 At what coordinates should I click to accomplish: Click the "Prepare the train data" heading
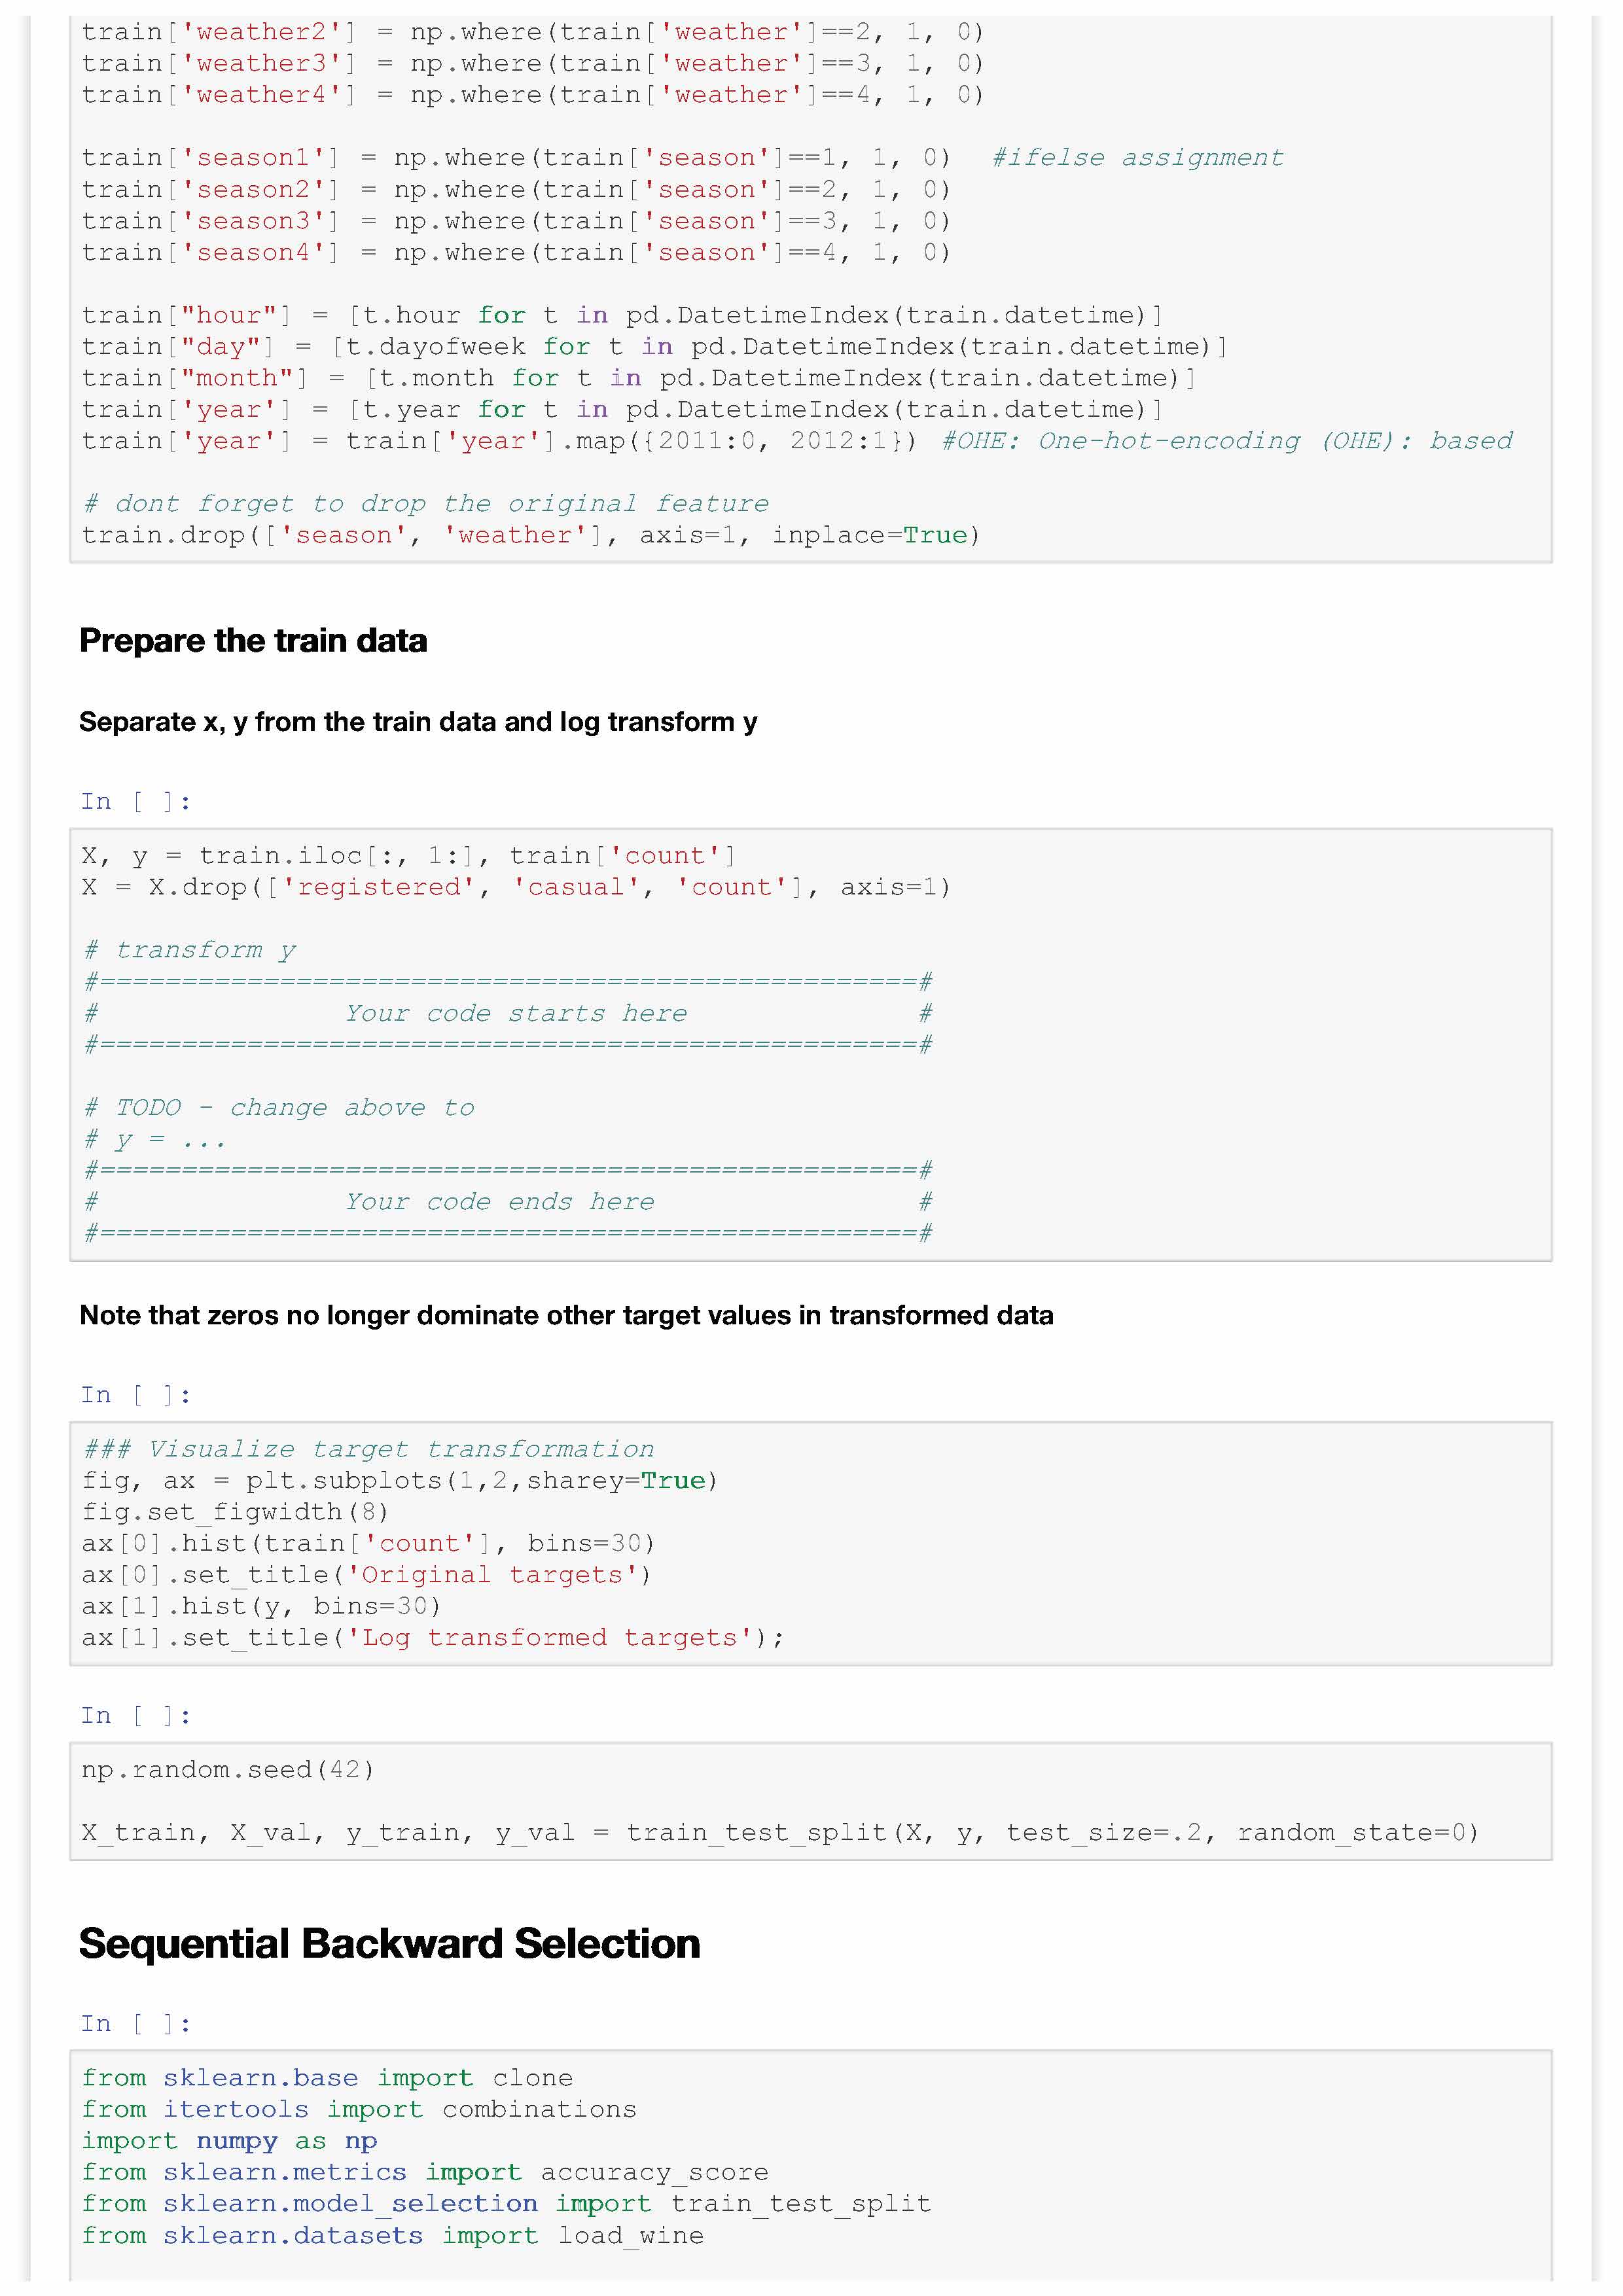[x=253, y=640]
